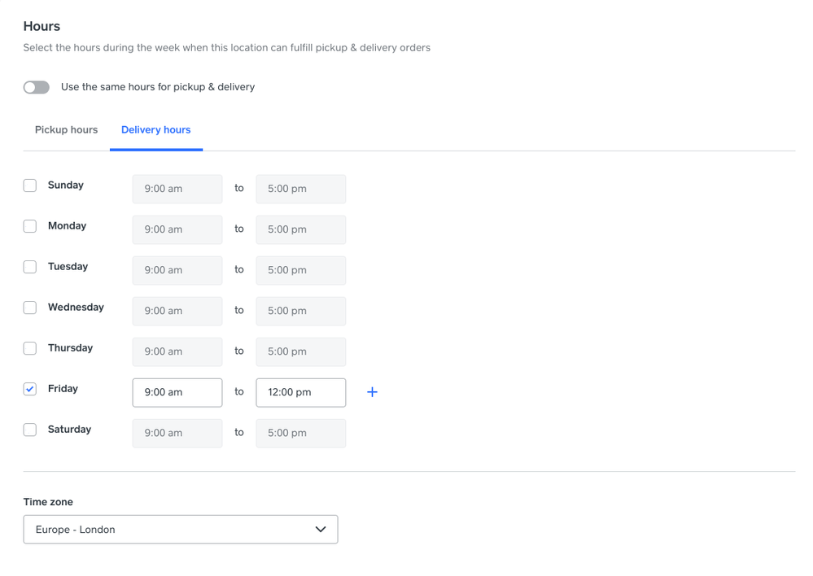Image resolution: width=813 pixels, height=576 pixels.
Task: Click the plus icon to add Friday hours
Action: (x=372, y=392)
